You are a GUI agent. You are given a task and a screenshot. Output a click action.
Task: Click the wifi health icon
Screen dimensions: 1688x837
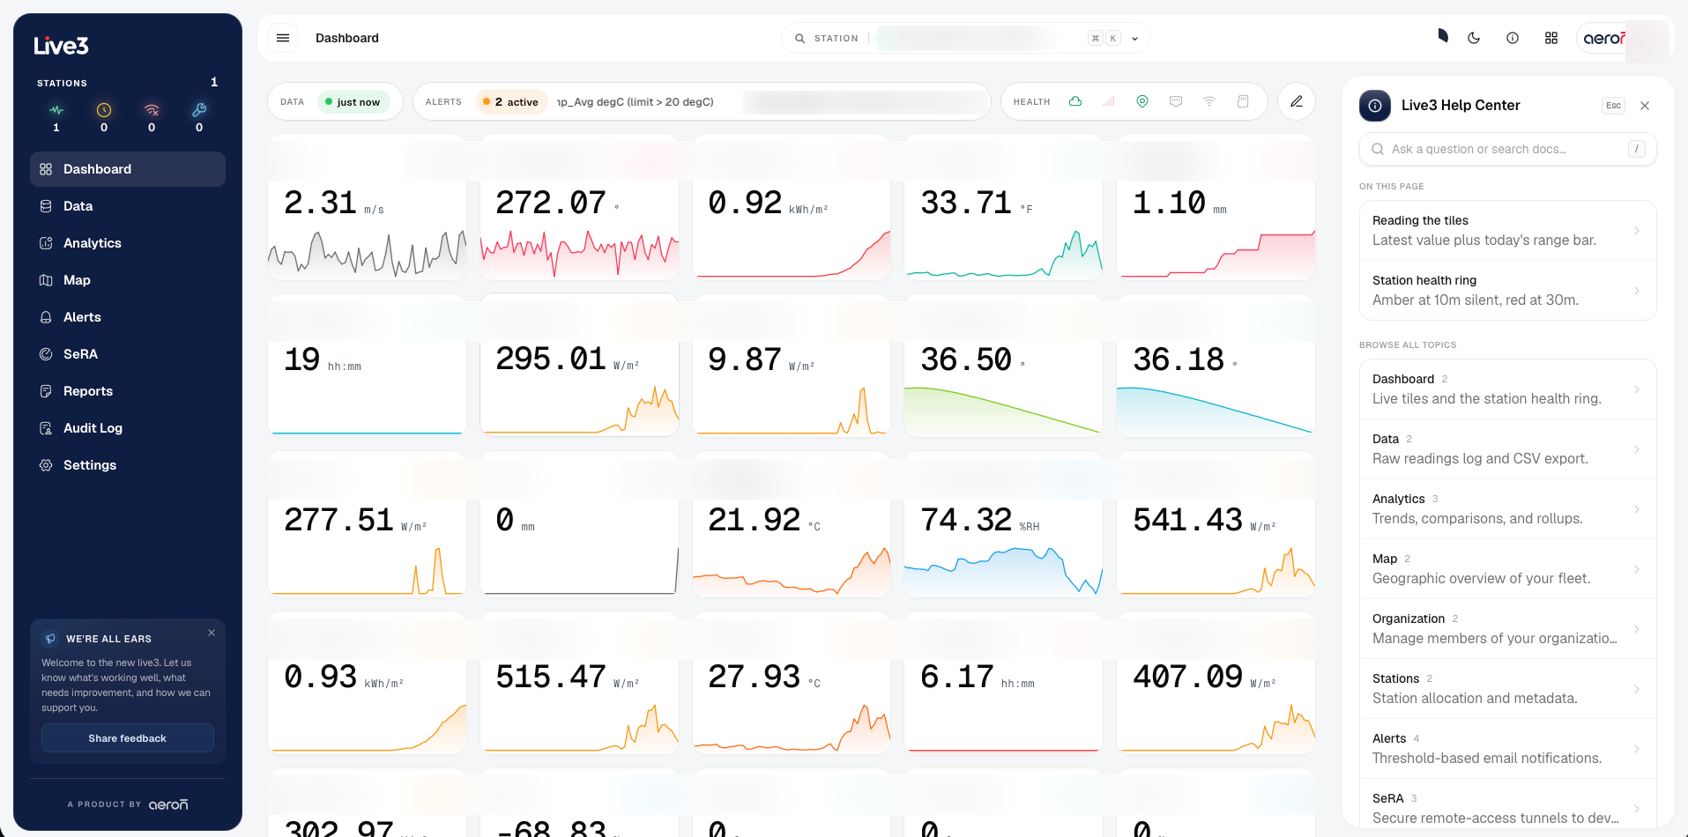click(x=1209, y=101)
